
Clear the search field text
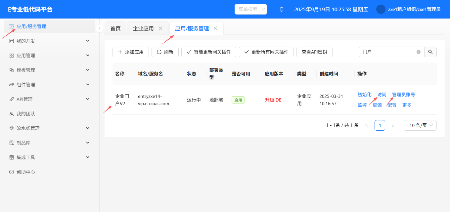pos(419,52)
